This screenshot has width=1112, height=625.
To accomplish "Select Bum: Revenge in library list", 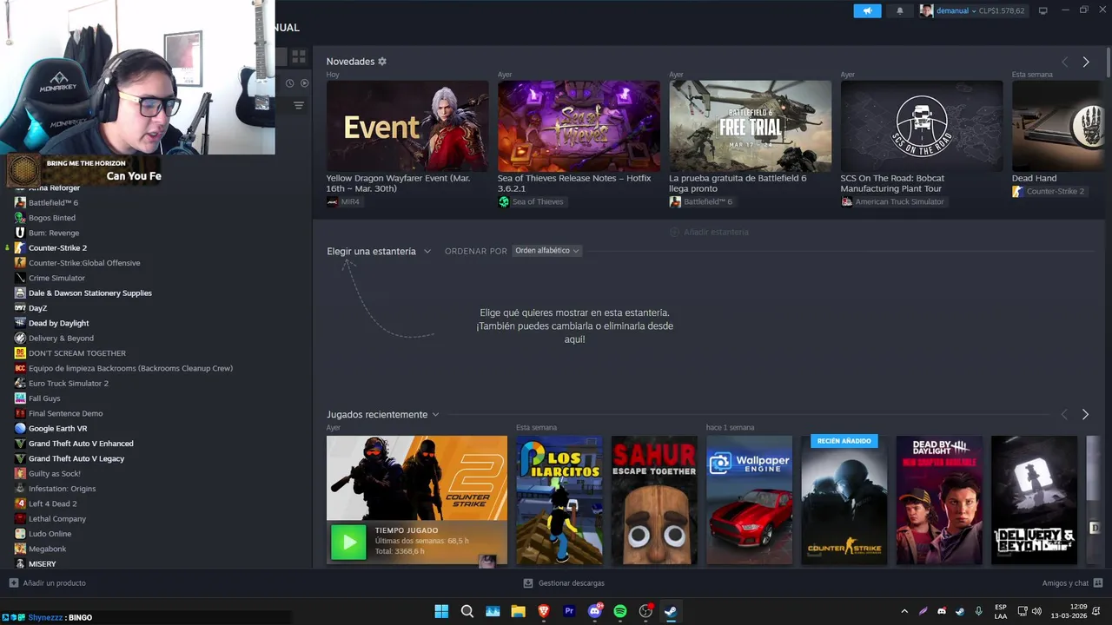I will click(x=54, y=233).
